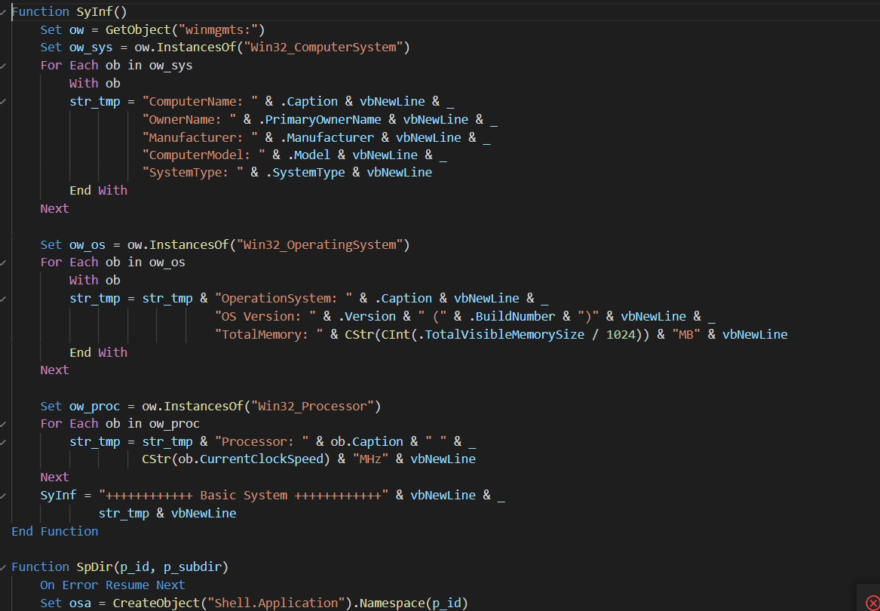Screen dimensions: 880x611
Task: Click osa in the Set osa line
Action: 80,603
